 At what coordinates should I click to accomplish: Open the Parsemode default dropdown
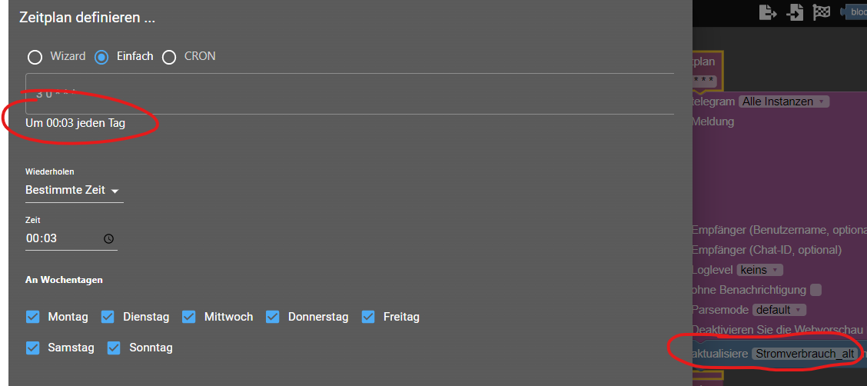click(x=779, y=310)
